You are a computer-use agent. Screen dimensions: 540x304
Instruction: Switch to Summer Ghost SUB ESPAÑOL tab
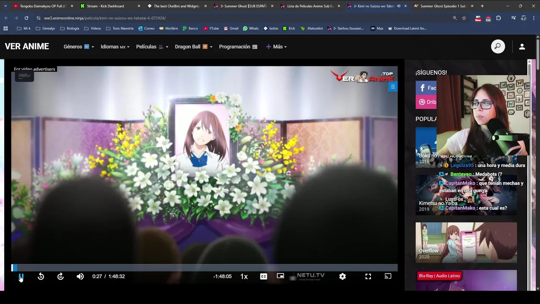click(x=243, y=6)
